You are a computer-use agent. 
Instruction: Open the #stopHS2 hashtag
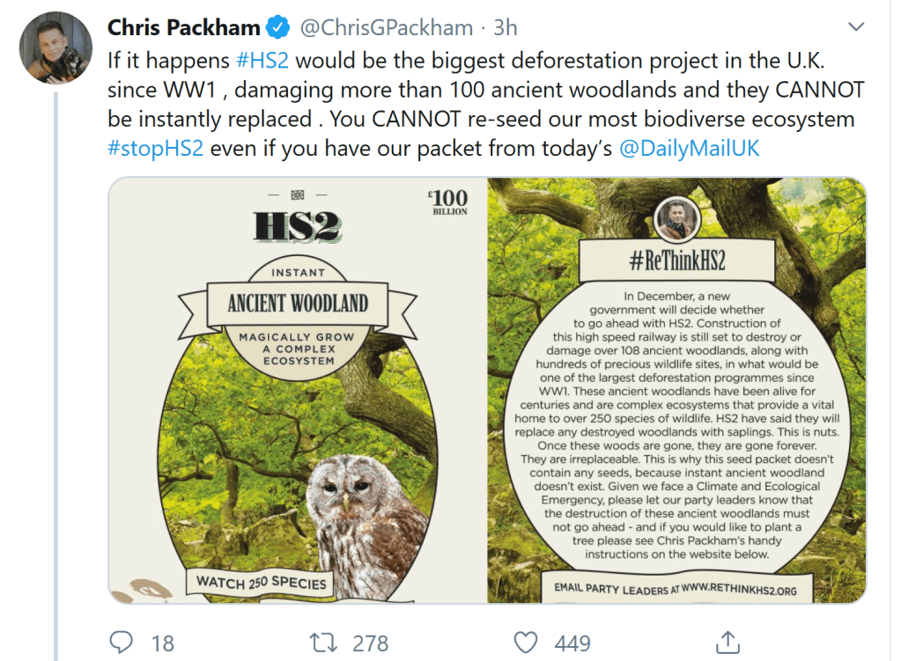tap(156, 148)
